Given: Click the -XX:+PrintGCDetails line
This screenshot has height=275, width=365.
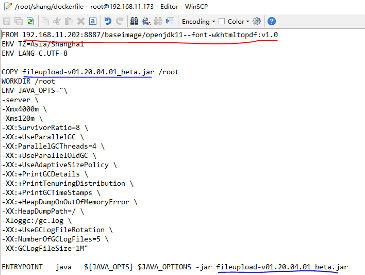Looking at the screenshot, I should click(45, 174).
